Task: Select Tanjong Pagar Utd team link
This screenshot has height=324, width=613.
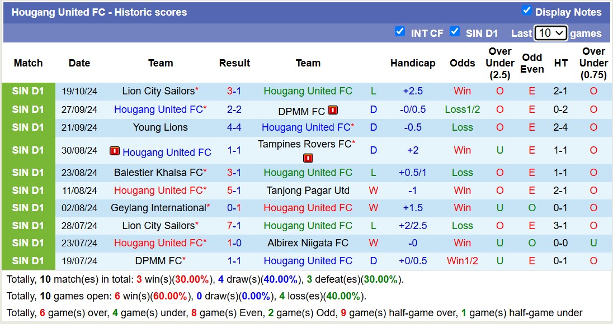Action: (x=308, y=190)
